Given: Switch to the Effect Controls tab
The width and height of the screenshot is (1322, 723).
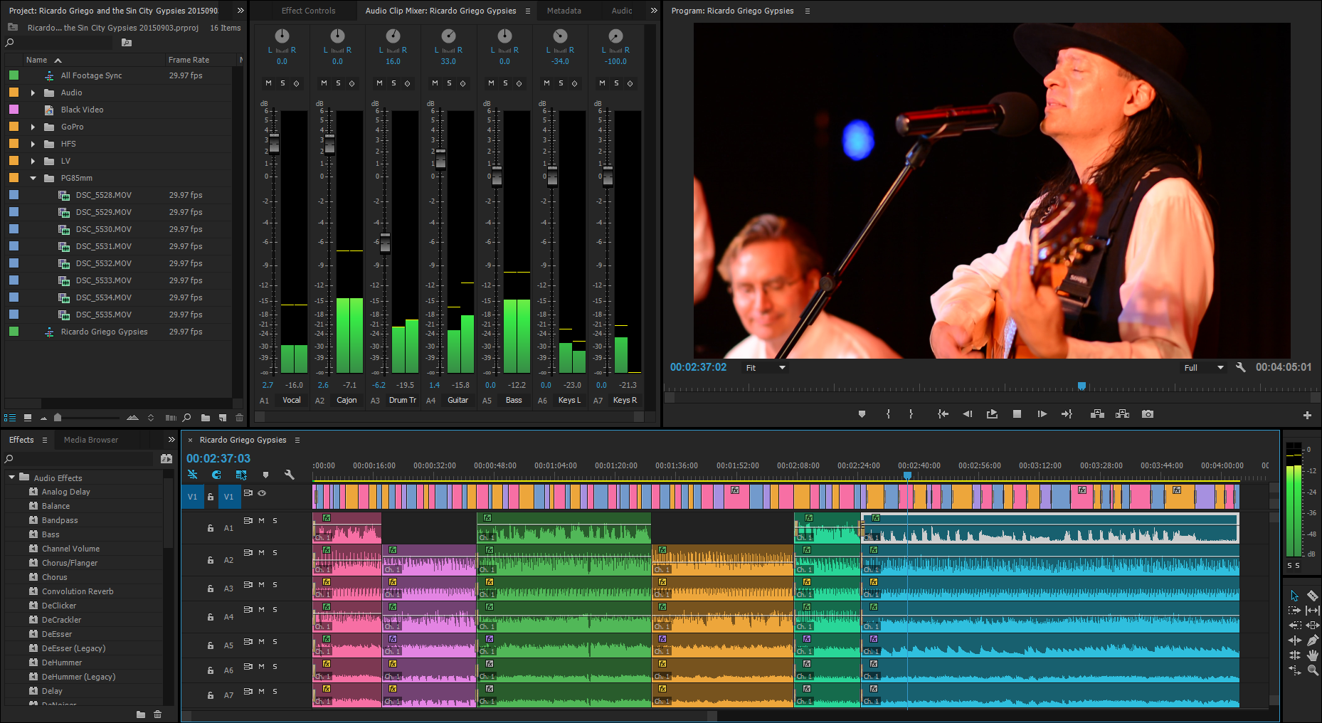Looking at the screenshot, I should (308, 11).
